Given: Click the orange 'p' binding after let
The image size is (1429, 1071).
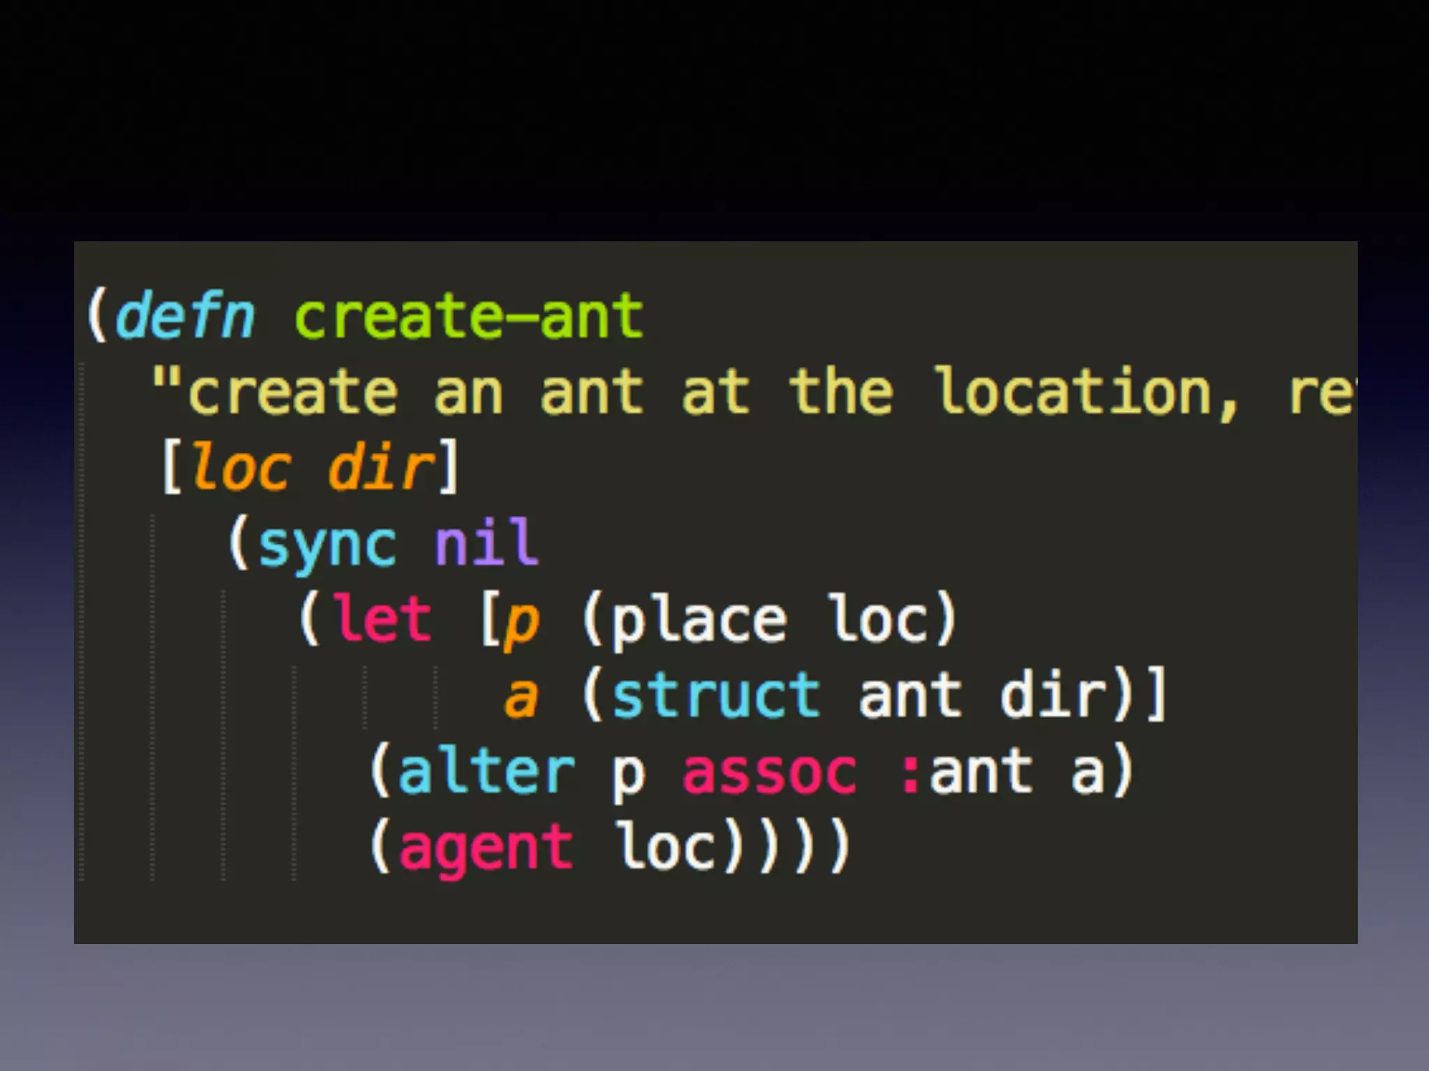Looking at the screenshot, I should (x=522, y=623).
